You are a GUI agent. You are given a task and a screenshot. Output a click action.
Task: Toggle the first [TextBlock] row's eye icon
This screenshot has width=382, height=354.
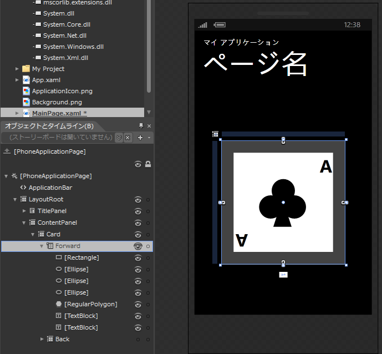138,316
